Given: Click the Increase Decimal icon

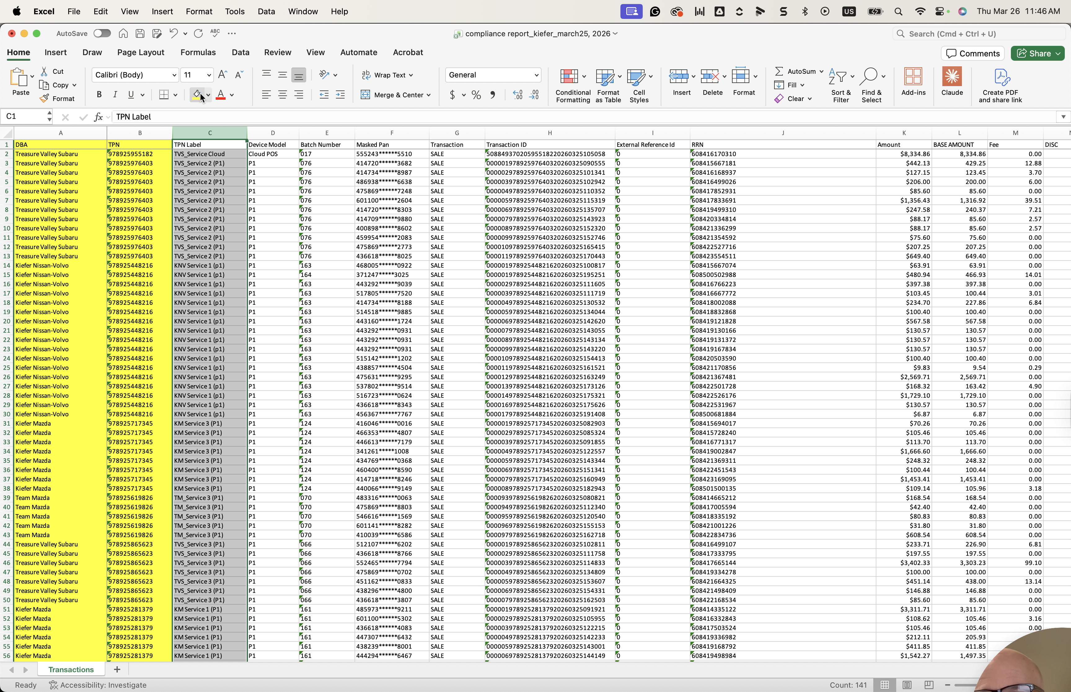Looking at the screenshot, I should click(518, 95).
